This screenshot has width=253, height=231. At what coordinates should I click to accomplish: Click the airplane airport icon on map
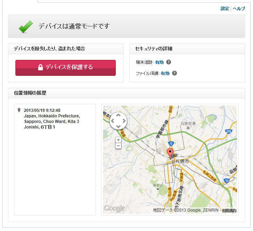(188, 128)
